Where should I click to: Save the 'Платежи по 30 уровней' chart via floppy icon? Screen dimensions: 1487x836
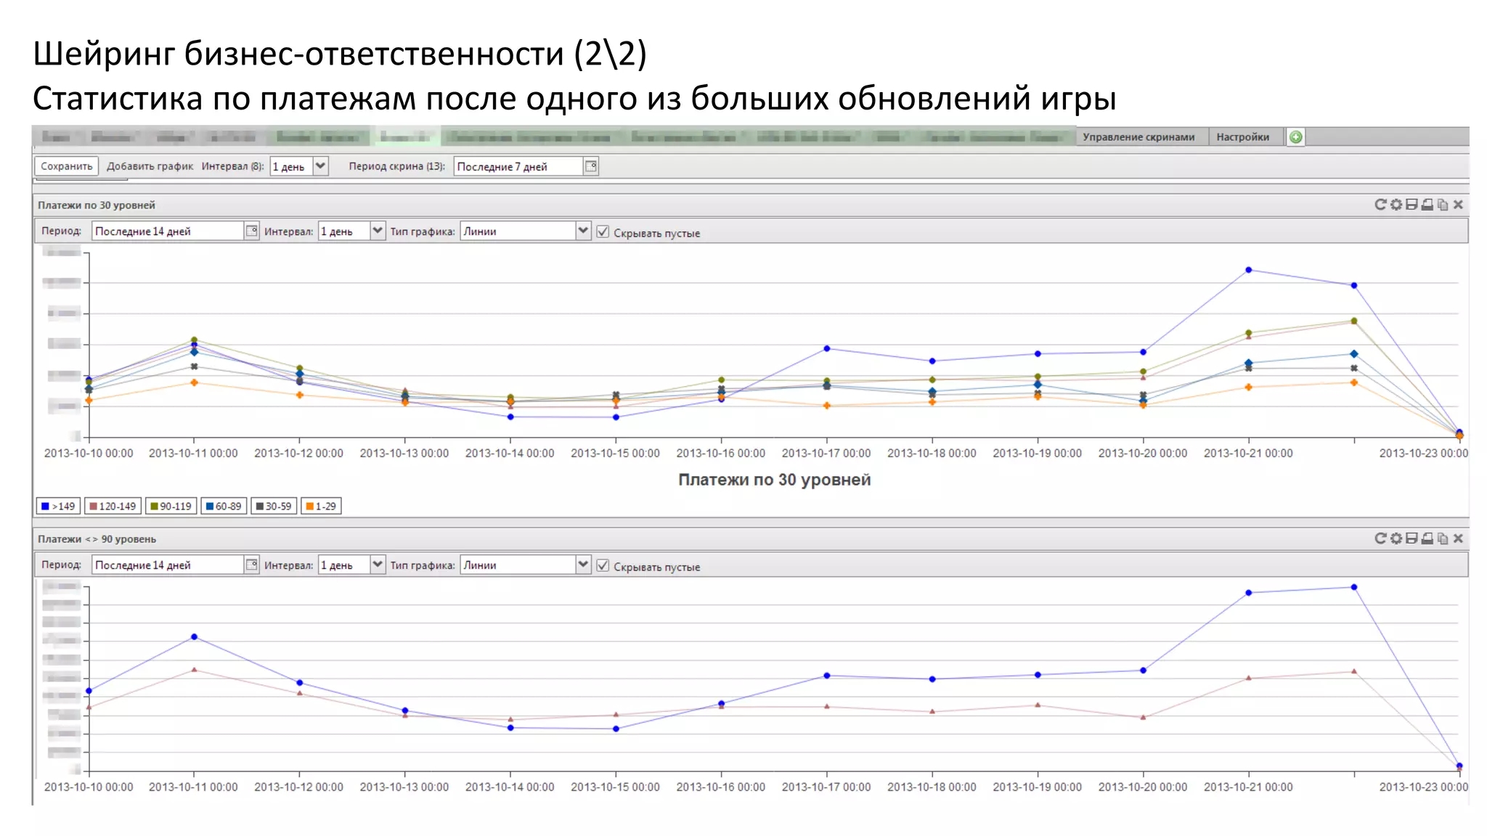point(1411,205)
